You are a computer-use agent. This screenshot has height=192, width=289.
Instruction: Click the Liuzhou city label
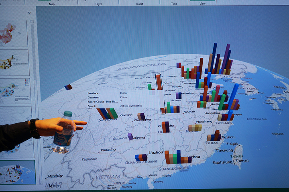pyautogui.click(x=156, y=153)
